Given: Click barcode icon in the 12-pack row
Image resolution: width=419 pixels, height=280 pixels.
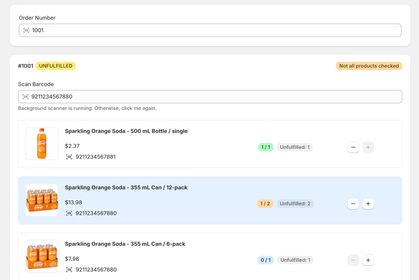Looking at the screenshot, I should (69, 213).
